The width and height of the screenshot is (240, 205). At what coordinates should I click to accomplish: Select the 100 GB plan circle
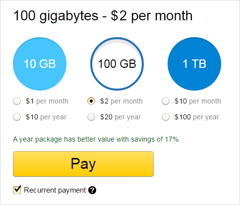[x=117, y=64]
